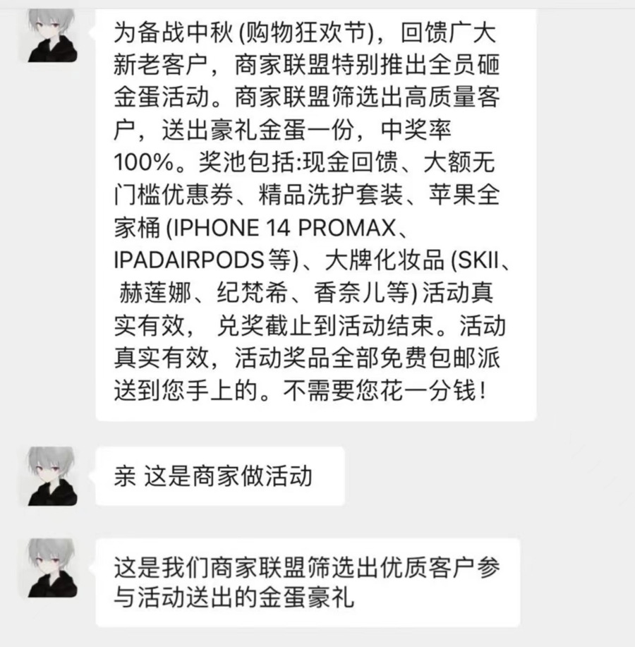Click the '这是我们商家联盟筛选出优质客户' message bubble
The height and width of the screenshot is (647, 635).
click(x=308, y=583)
